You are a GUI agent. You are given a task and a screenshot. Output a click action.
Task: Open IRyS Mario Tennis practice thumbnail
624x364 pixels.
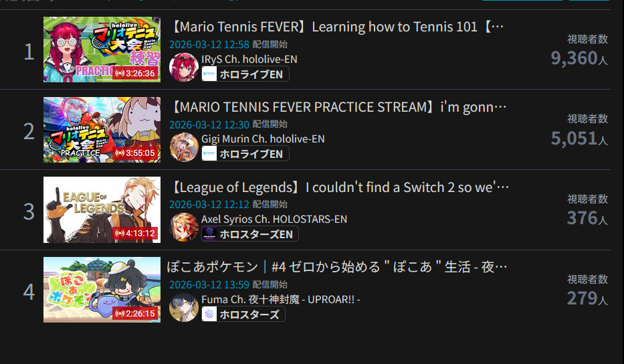point(102,50)
